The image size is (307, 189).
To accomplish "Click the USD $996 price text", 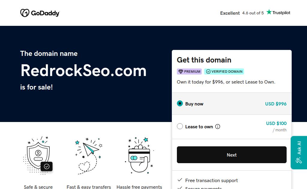I will pos(276,104).
